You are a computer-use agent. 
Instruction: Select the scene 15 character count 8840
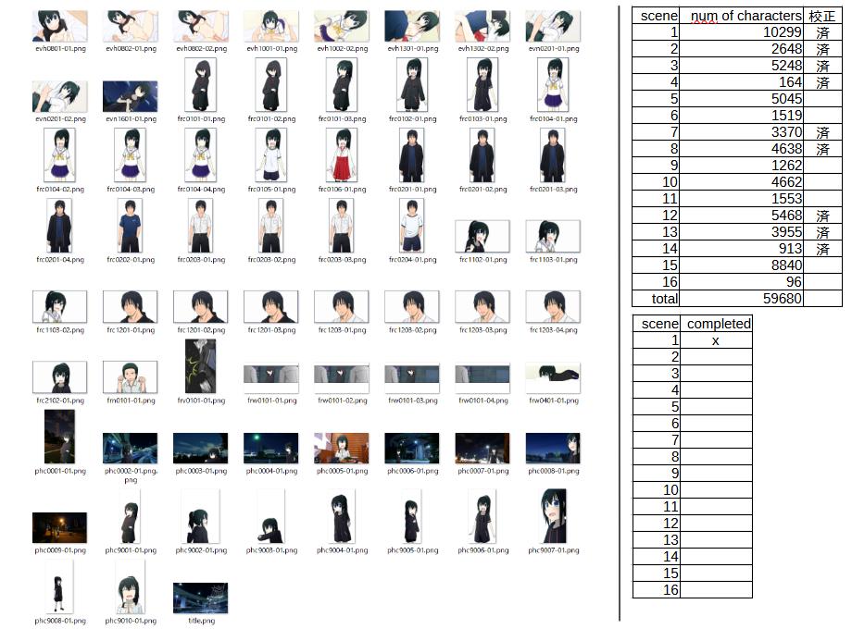tap(742, 265)
